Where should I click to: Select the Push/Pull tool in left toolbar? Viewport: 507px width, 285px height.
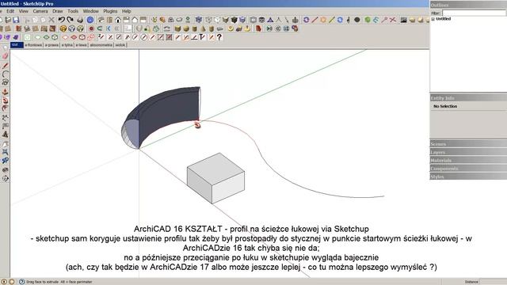[5, 92]
